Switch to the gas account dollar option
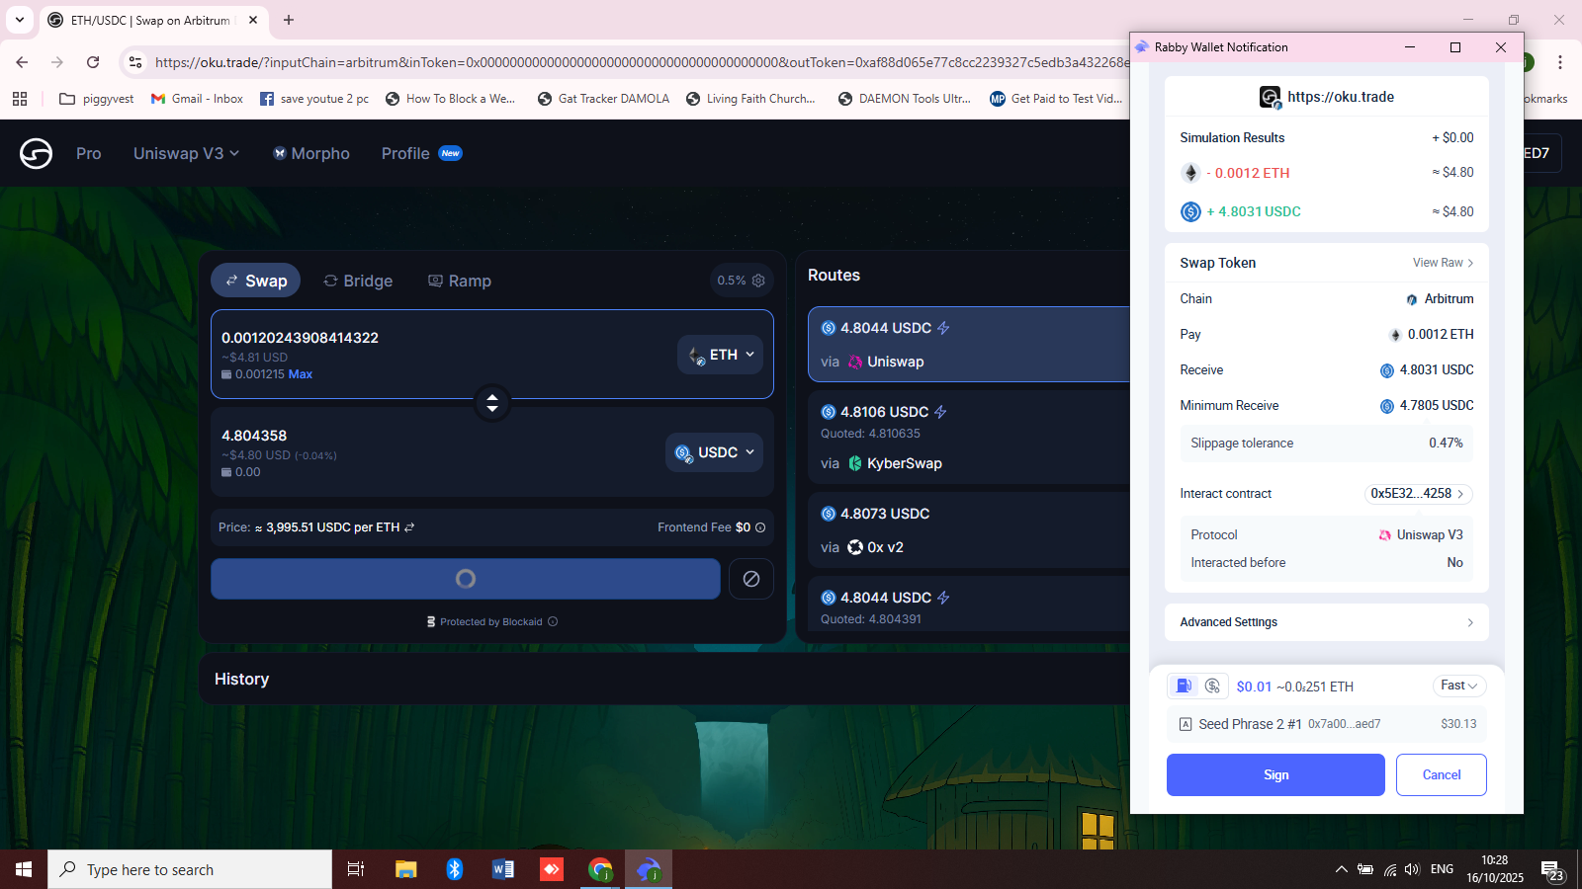 pyautogui.click(x=1213, y=686)
